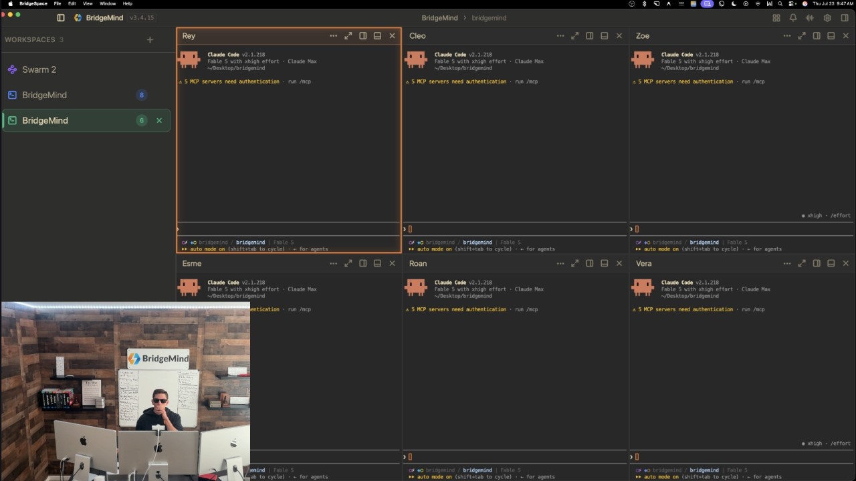The image size is (856, 481).
Task: Split the Zoe pane to the right
Action: tap(817, 36)
